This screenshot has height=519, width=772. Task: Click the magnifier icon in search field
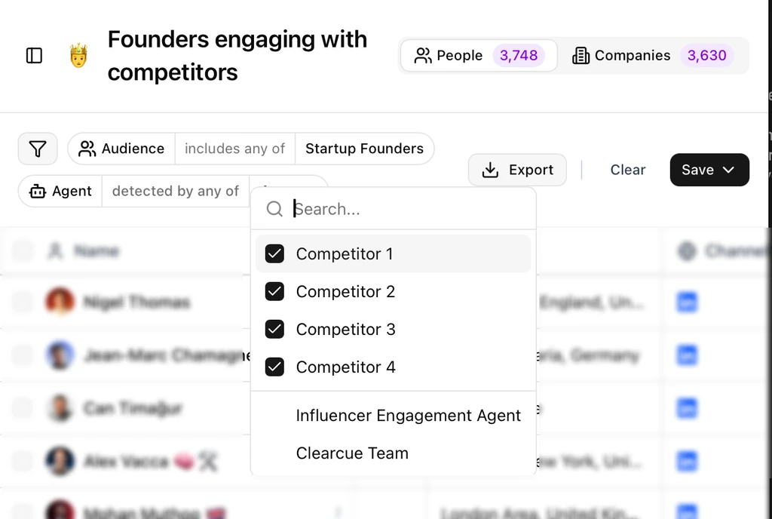274,209
